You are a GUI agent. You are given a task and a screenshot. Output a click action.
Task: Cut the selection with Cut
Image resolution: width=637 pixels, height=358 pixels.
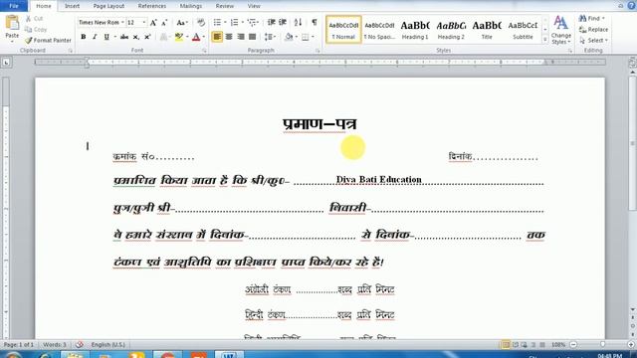[x=34, y=19]
